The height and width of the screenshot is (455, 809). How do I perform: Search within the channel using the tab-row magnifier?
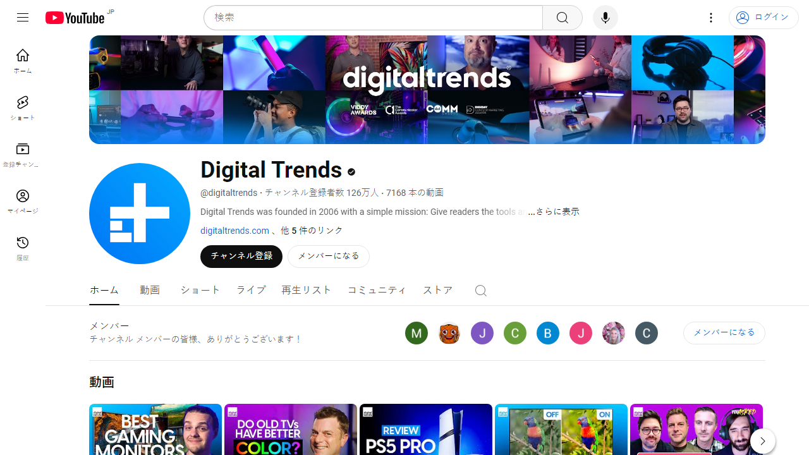coord(481,290)
